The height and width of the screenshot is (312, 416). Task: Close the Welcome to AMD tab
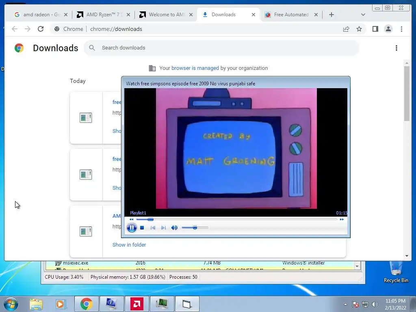coord(191,15)
